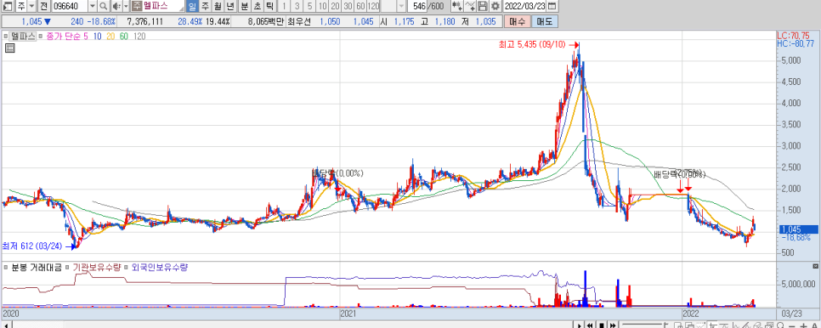This screenshot has width=821, height=328.
Task: Choose interval 20 button
Action: point(335,6)
